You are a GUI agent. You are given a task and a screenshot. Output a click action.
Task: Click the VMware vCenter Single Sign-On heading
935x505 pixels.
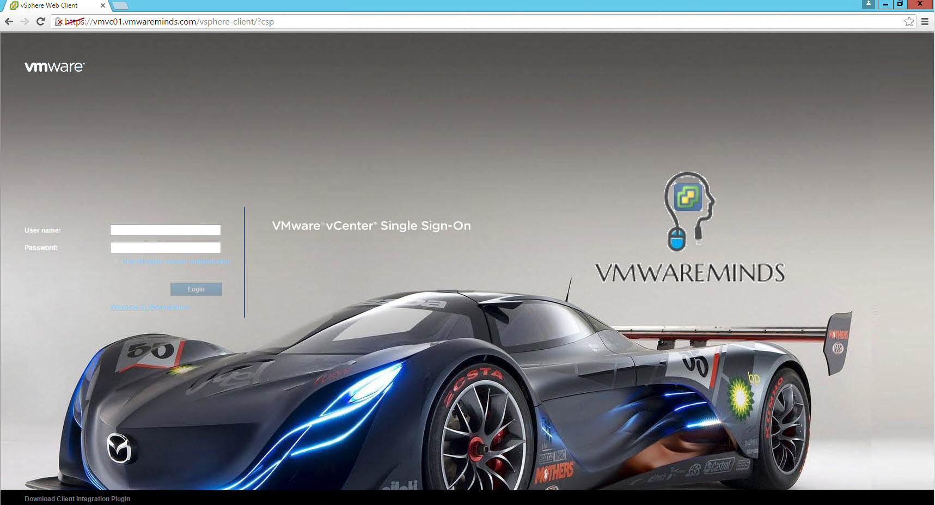click(371, 226)
